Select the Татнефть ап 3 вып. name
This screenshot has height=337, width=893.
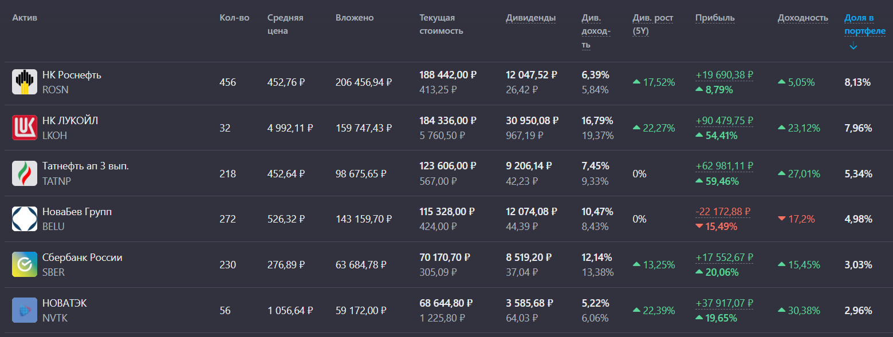coord(85,166)
